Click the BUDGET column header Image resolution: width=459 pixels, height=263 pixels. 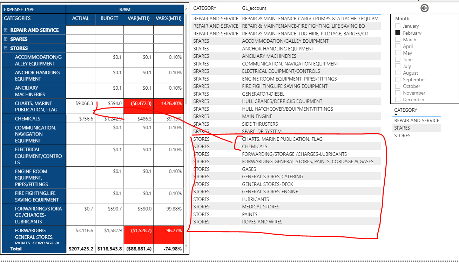tap(109, 18)
